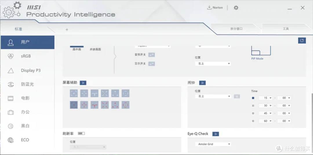Viewport: 313px width, 155px height.
Task: Open the 00 seconds dropdown beside 45
Action: (284, 113)
